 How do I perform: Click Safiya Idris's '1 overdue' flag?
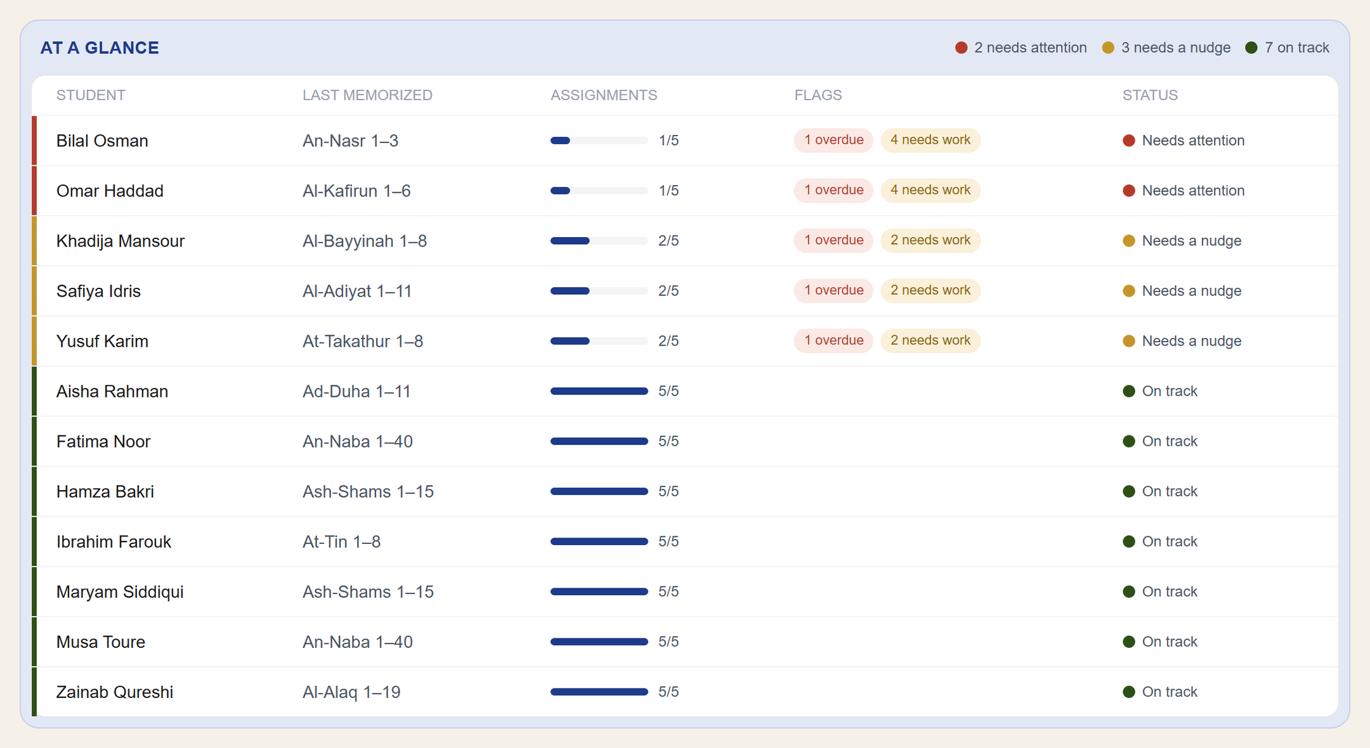(x=833, y=290)
